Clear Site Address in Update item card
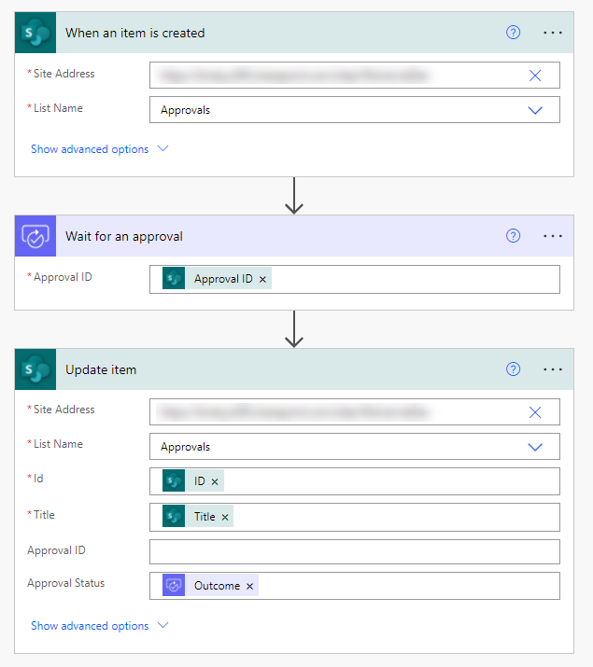Viewport: 593px width, 667px height. point(535,411)
